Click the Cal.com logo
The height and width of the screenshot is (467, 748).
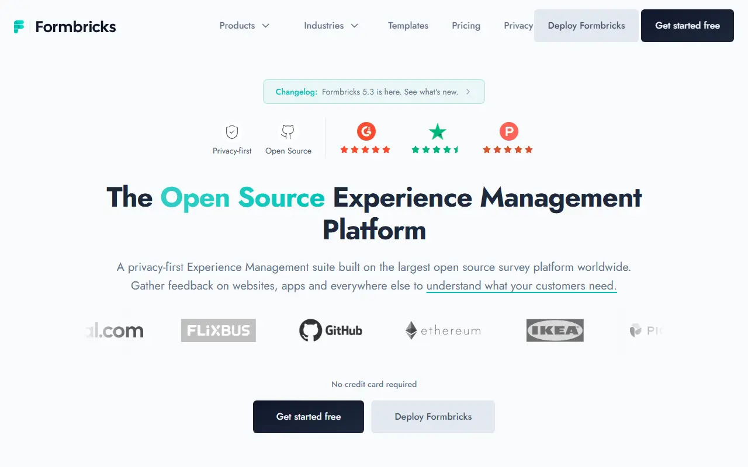(114, 330)
